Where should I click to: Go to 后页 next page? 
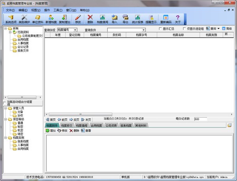click(x=74, y=119)
